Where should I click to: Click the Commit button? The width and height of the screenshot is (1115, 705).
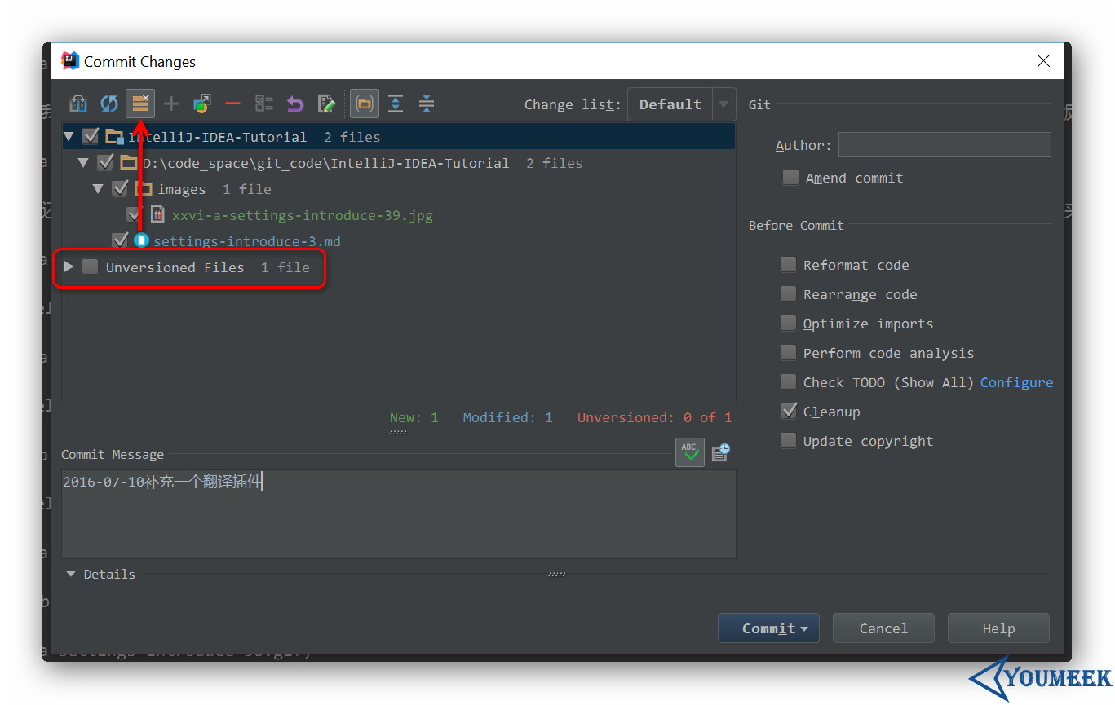(x=768, y=628)
